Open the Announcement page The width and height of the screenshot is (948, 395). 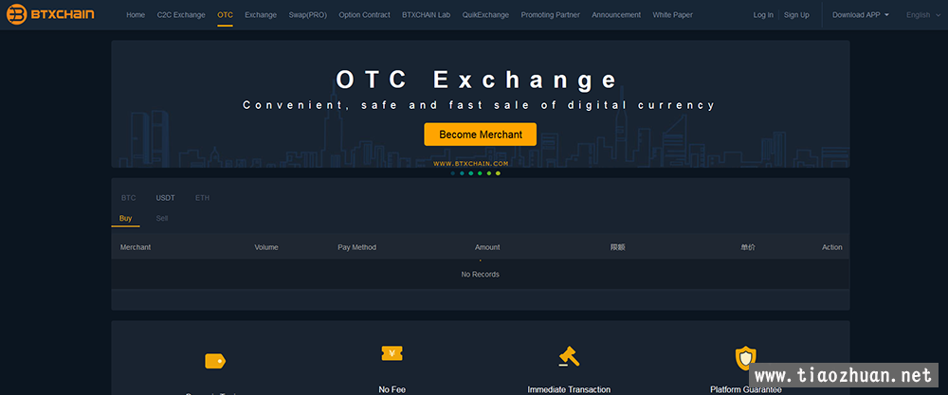(x=616, y=15)
